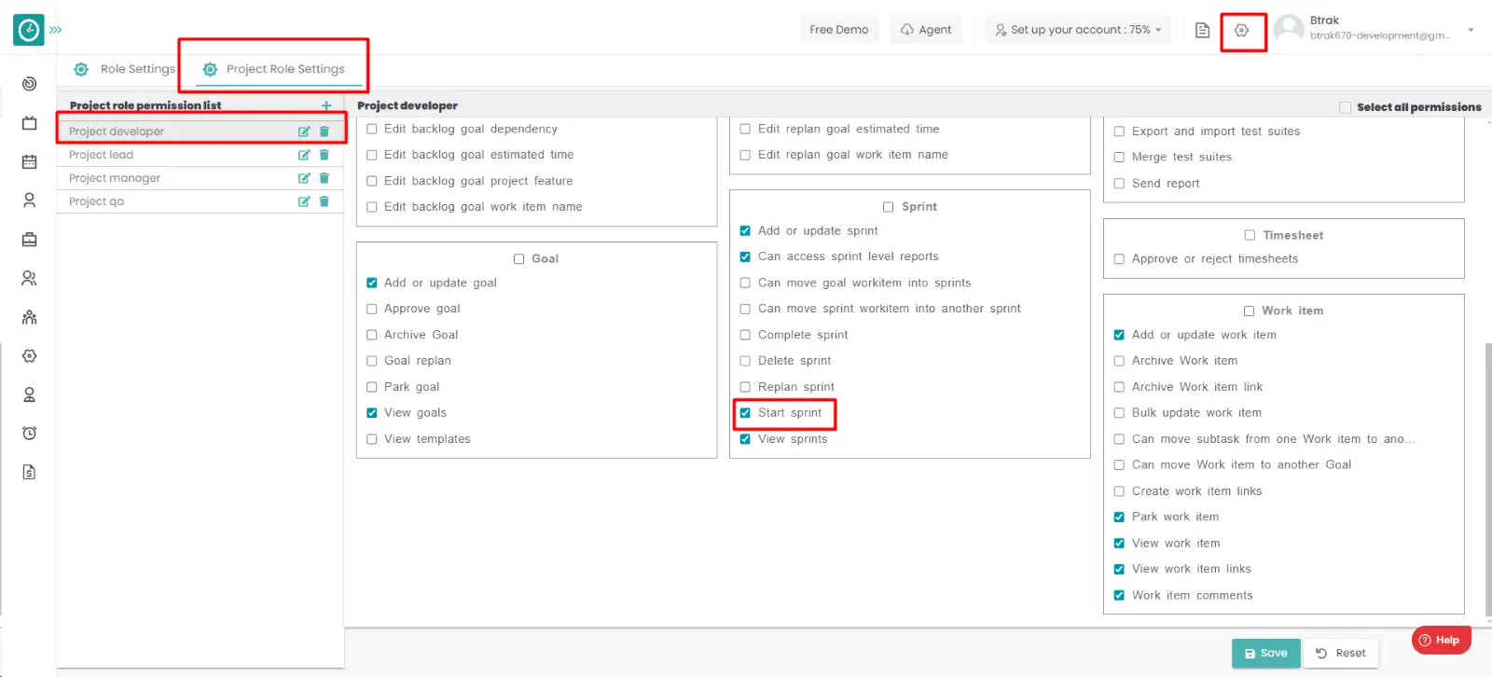Viewport: 1492px width, 677px height.
Task: Check the Select all permissions box
Action: pos(1345,107)
